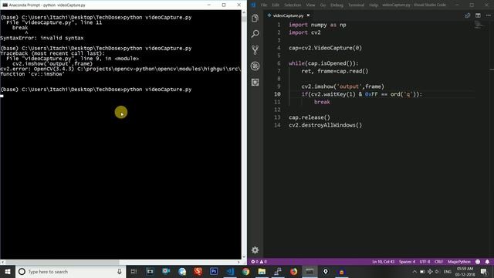The image size is (494, 278).
Task: Click CRLF end of line selector
Action: pos(438,262)
